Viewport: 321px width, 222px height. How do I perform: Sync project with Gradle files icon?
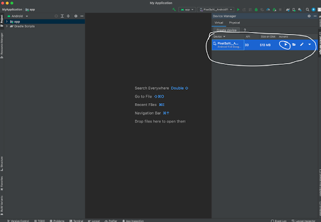point(288,10)
